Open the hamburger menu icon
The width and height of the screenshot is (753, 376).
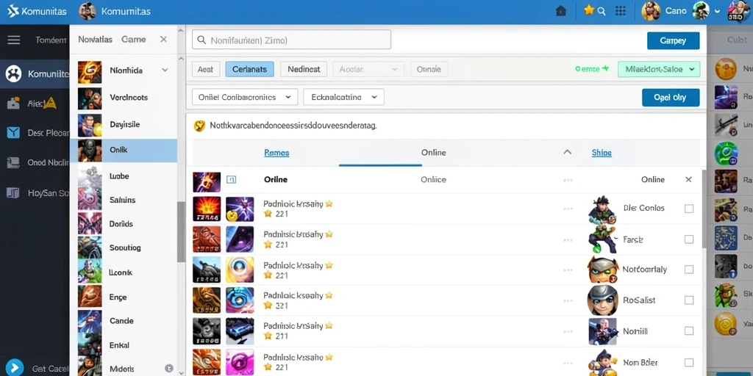pos(13,40)
